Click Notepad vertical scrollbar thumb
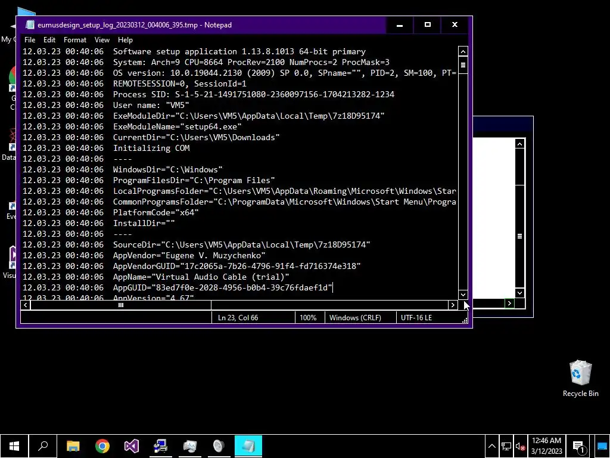 (x=463, y=64)
